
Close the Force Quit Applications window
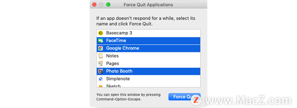pyautogui.click(x=94, y=4)
